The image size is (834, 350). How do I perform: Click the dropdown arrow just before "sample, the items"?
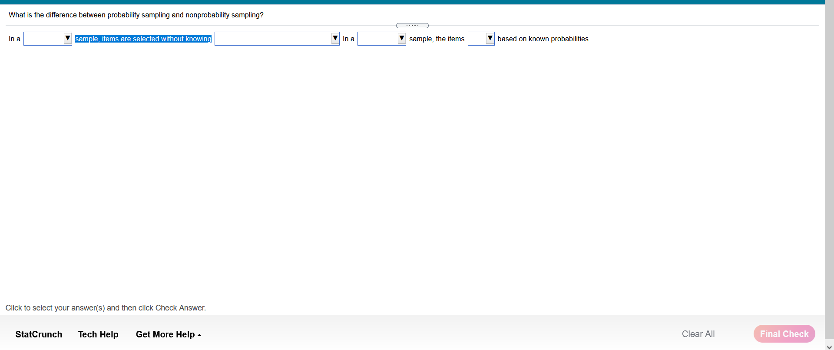coord(402,38)
